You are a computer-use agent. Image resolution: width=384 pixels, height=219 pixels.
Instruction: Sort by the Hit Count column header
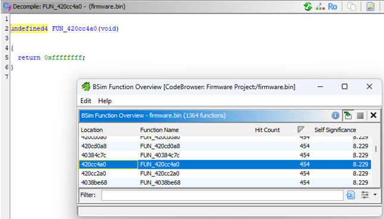(x=267, y=130)
